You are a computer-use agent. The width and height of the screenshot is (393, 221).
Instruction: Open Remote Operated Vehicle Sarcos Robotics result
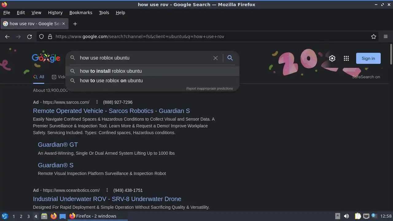click(111, 111)
